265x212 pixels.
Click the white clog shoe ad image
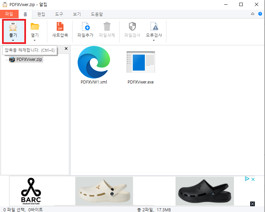(x=104, y=191)
